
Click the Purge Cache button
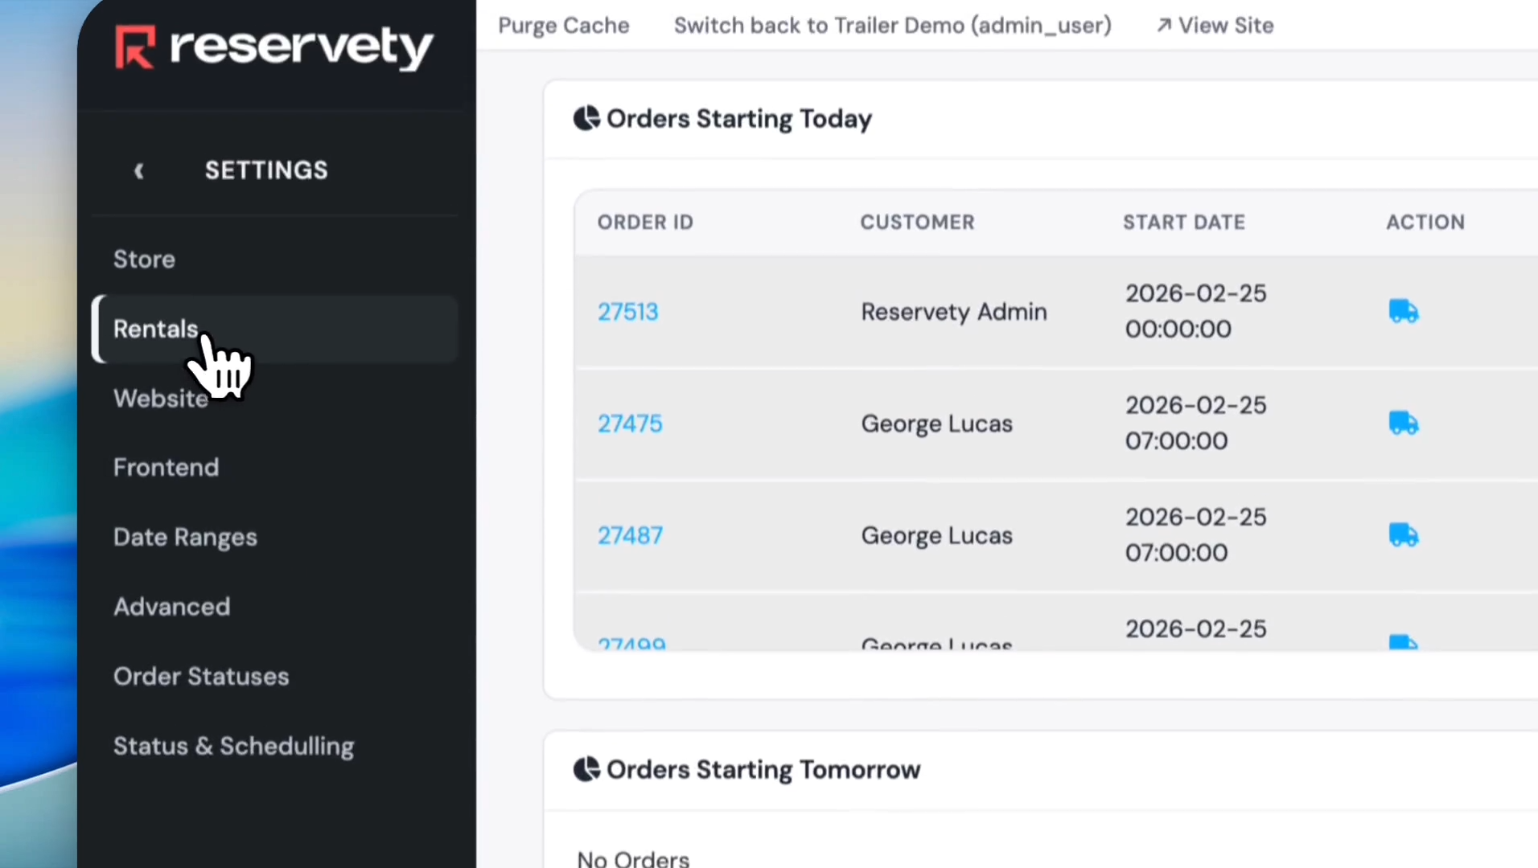[x=563, y=26]
